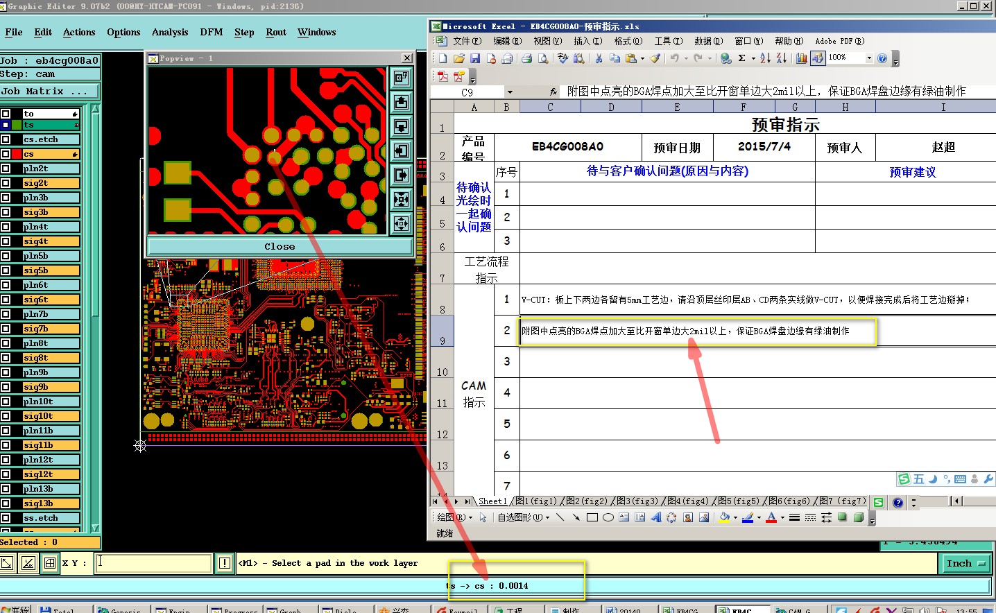Click the Font Color red A swatch

pos(771,517)
